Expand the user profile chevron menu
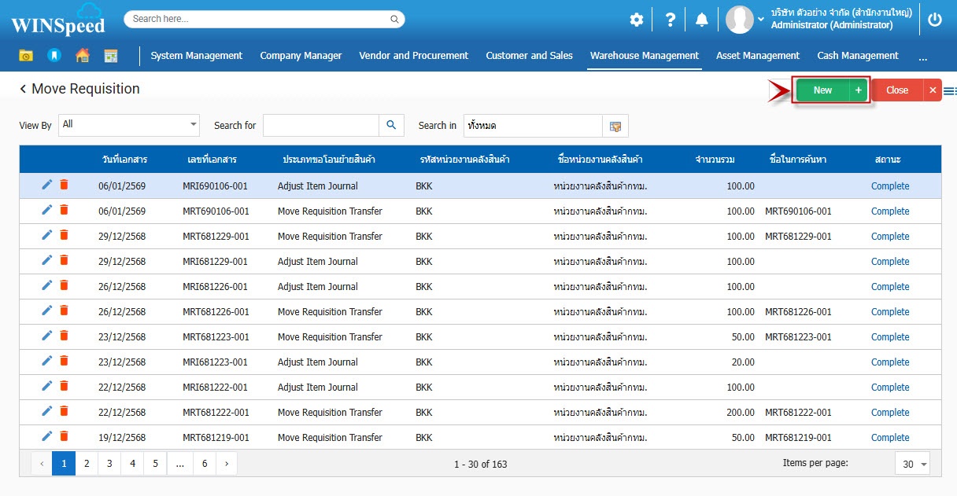Image resolution: width=957 pixels, height=496 pixels. tap(760, 20)
